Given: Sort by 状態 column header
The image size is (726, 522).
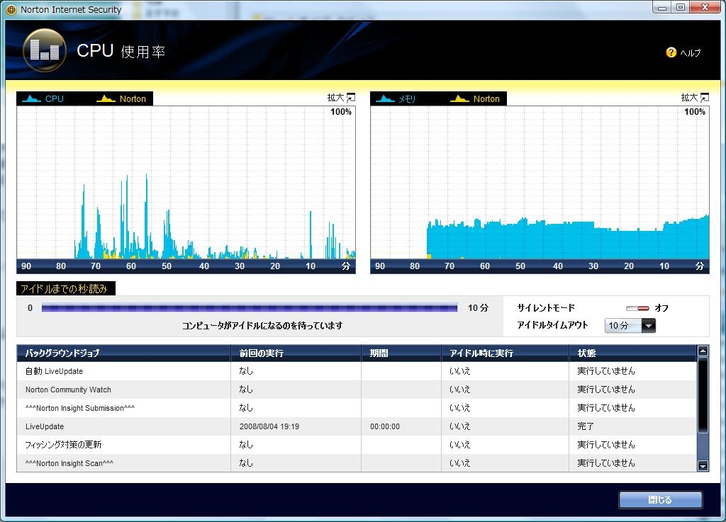Looking at the screenshot, I should click(x=633, y=353).
